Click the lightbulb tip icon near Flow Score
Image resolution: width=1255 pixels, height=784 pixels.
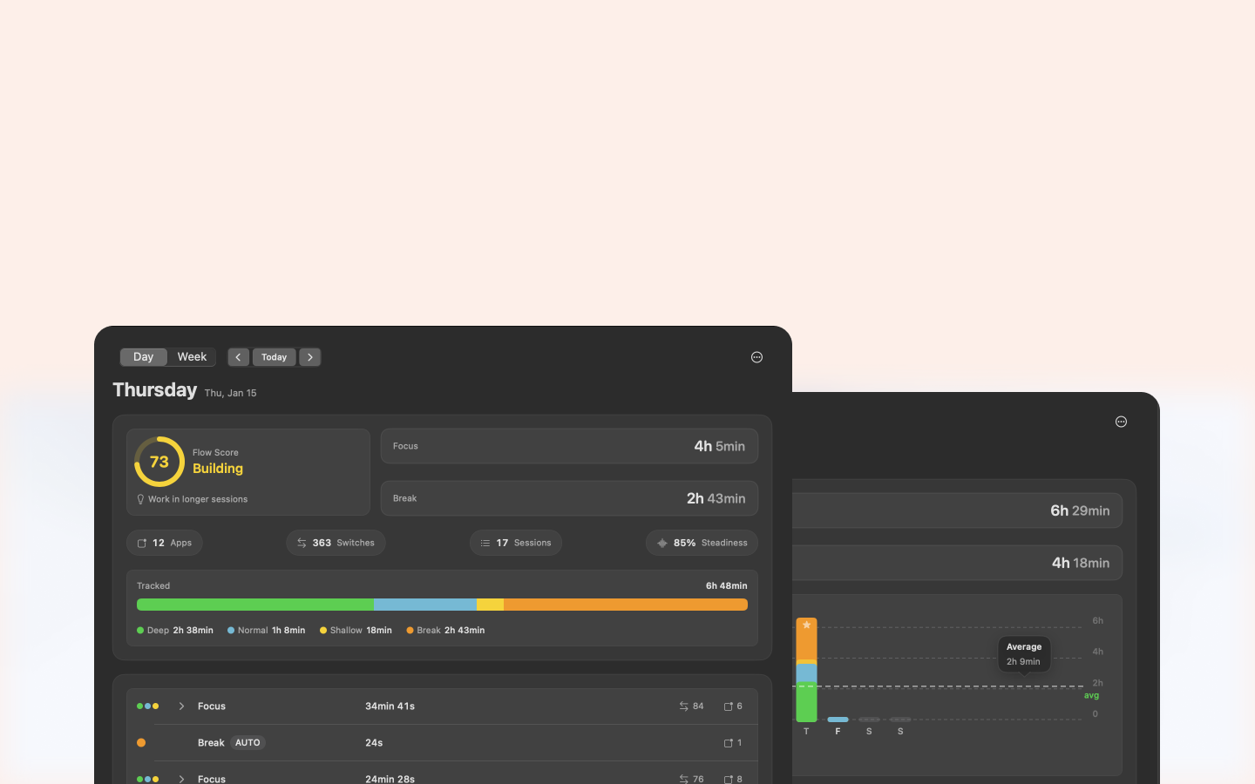pyautogui.click(x=140, y=499)
